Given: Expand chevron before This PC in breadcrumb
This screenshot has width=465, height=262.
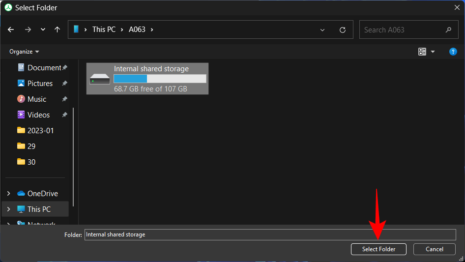Looking at the screenshot, I should pyautogui.click(x=86, y=29).
